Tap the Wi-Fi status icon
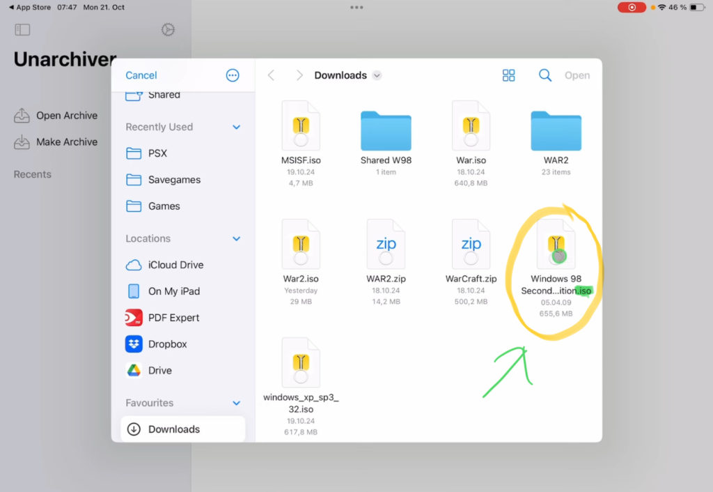 [662, 7]
